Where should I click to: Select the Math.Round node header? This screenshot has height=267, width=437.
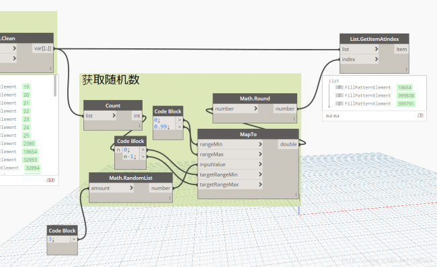(x=255, y=99)
